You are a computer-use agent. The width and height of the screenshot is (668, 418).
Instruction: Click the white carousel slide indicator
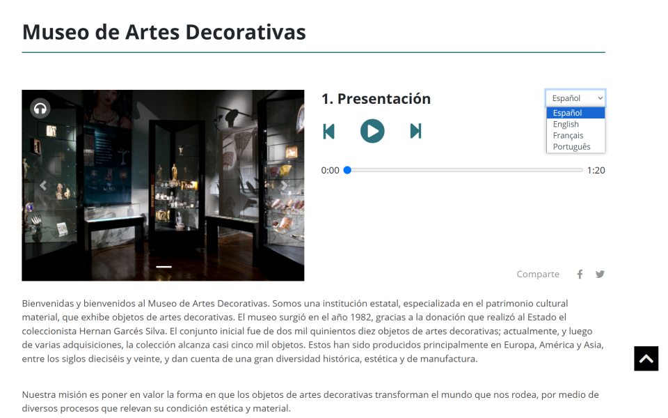pos(164,266)
